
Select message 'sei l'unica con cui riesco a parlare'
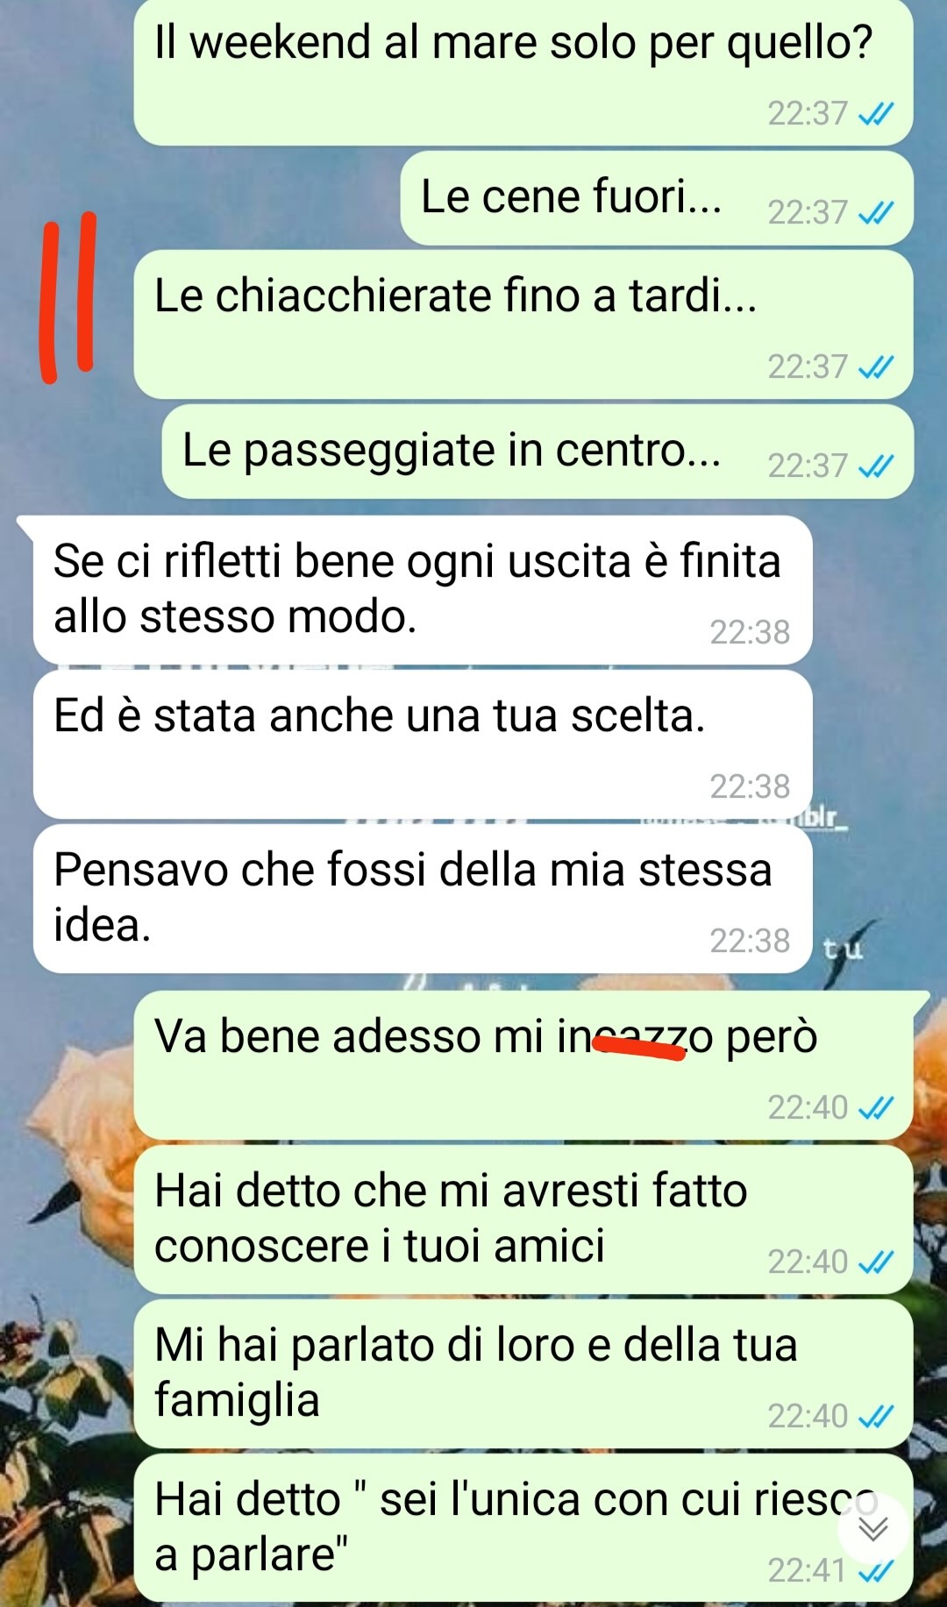pos(523,1528)
